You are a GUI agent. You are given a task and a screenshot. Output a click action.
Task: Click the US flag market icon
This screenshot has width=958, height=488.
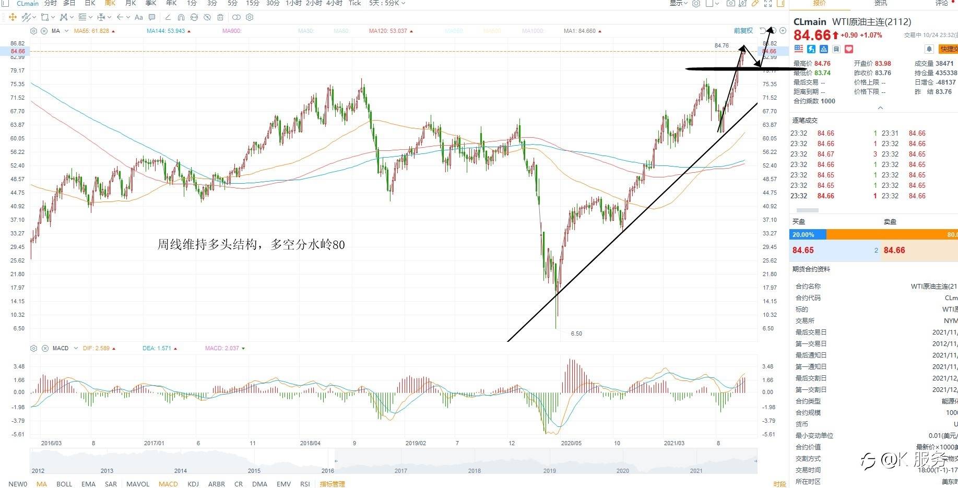point(799,49)
